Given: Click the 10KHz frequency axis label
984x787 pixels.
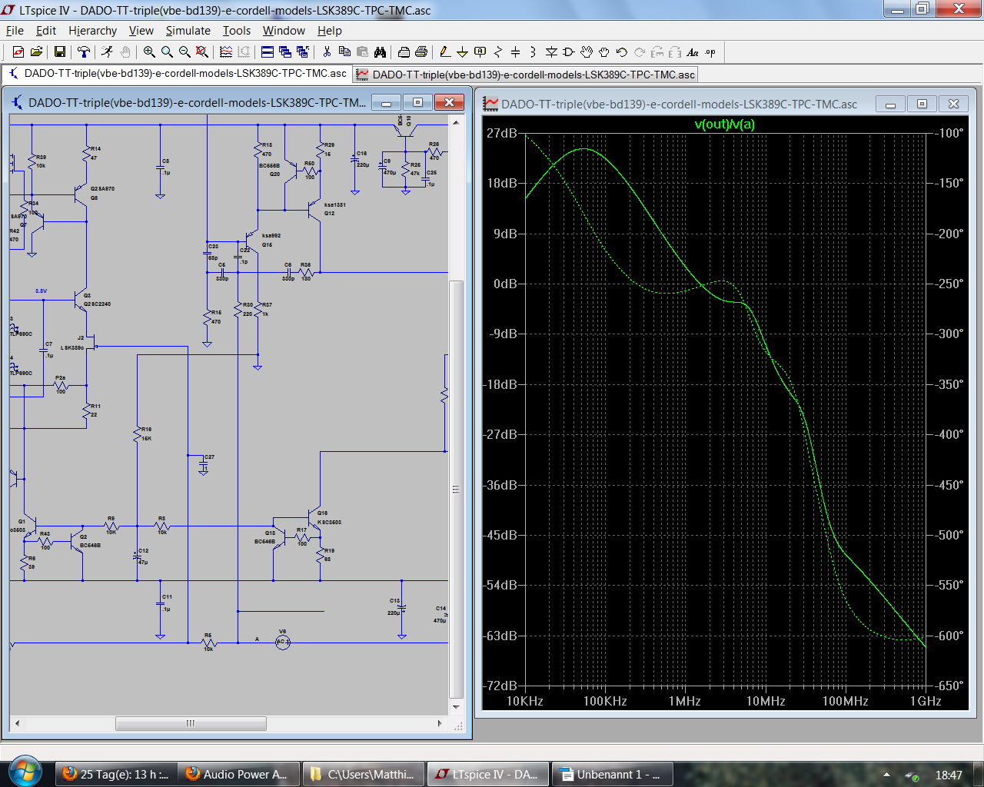Looking at the screenshot, I should 524,701.
